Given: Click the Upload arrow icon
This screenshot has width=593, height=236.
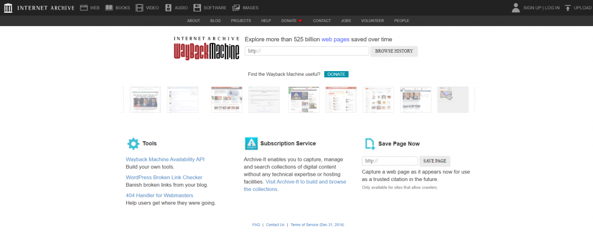Looking at the screenshot, I should 568,8.
